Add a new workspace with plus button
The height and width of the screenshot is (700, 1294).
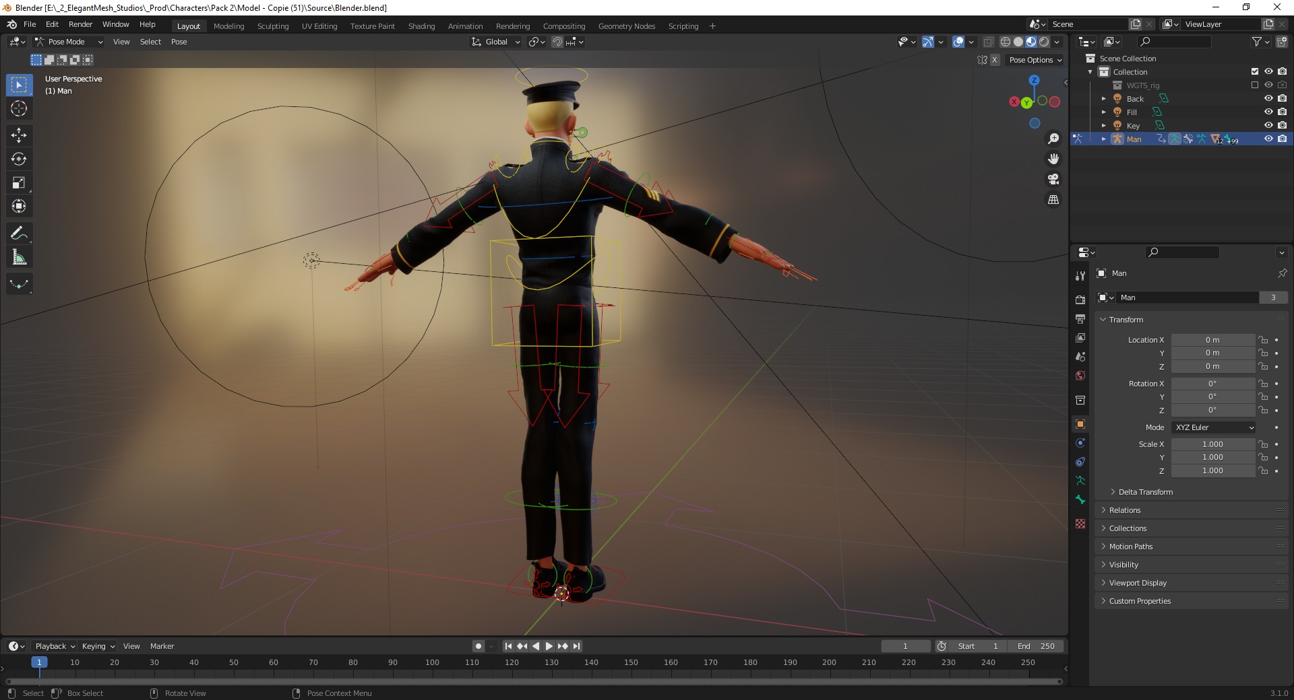coord(712,26)
